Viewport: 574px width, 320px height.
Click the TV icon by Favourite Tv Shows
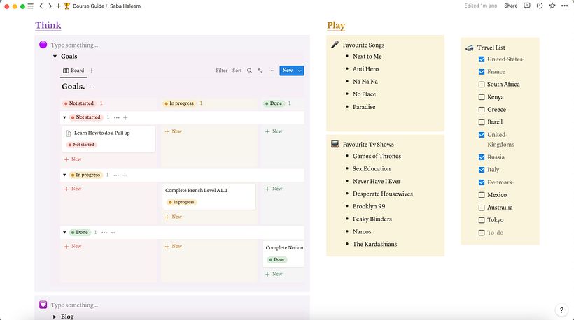335,144
